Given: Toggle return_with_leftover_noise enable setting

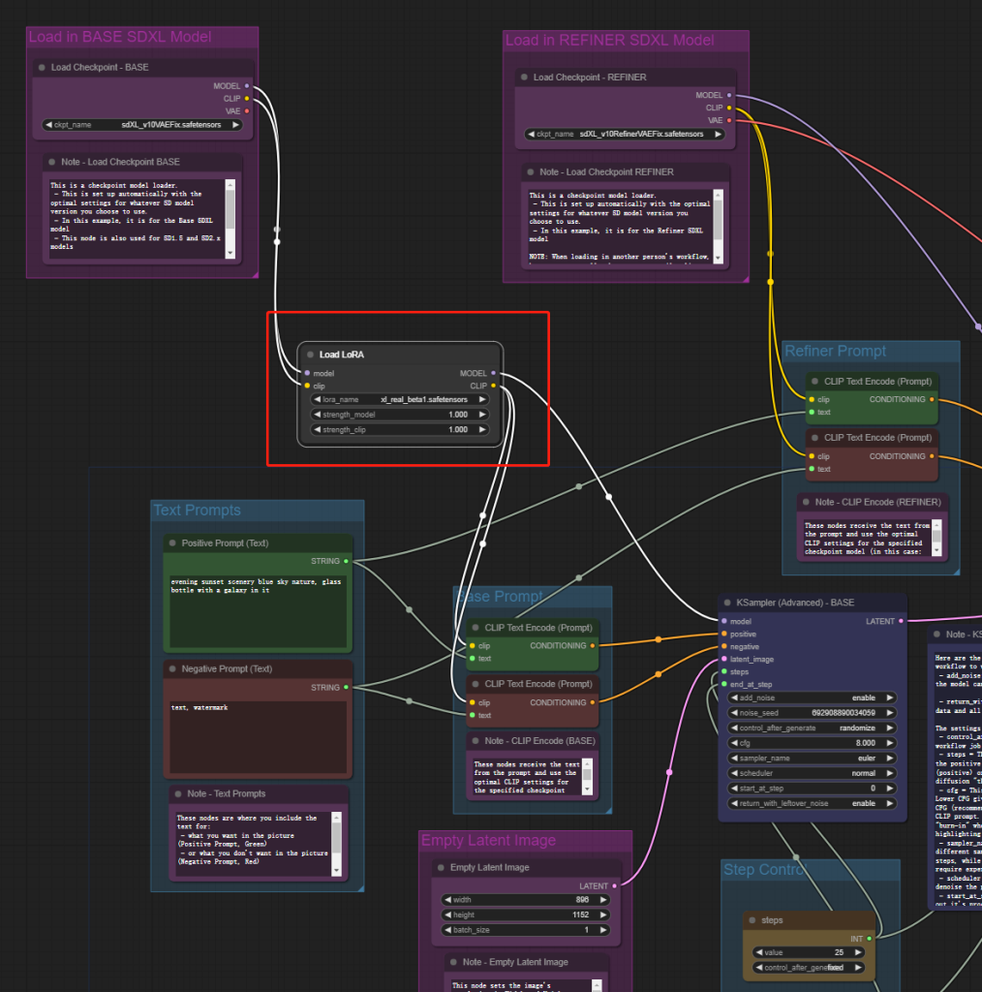Looking at the screenshot, I should coord(812,803).
